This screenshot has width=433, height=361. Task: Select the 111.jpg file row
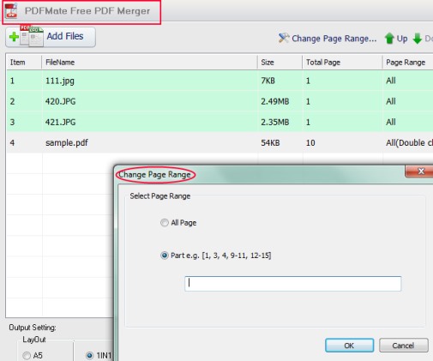click(220, 81)
